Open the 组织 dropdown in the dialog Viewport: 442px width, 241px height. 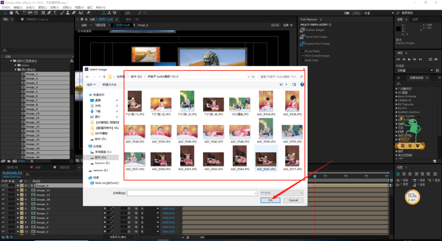91,85
